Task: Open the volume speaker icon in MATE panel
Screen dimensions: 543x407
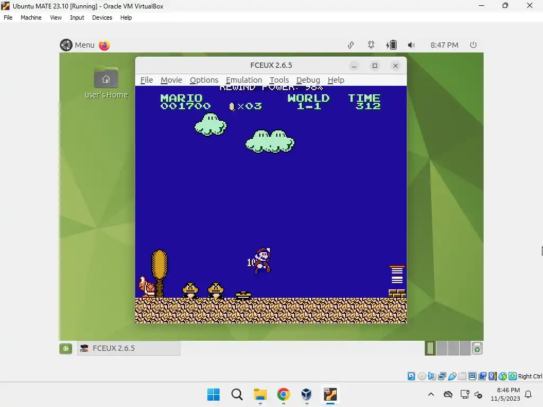Action: click(411, 45)
